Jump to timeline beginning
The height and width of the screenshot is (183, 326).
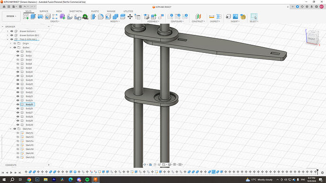tap(3, 173)
